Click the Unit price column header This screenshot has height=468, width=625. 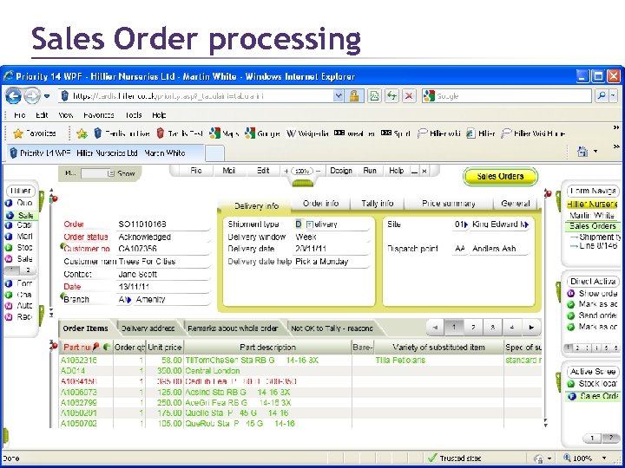(165, 348)
